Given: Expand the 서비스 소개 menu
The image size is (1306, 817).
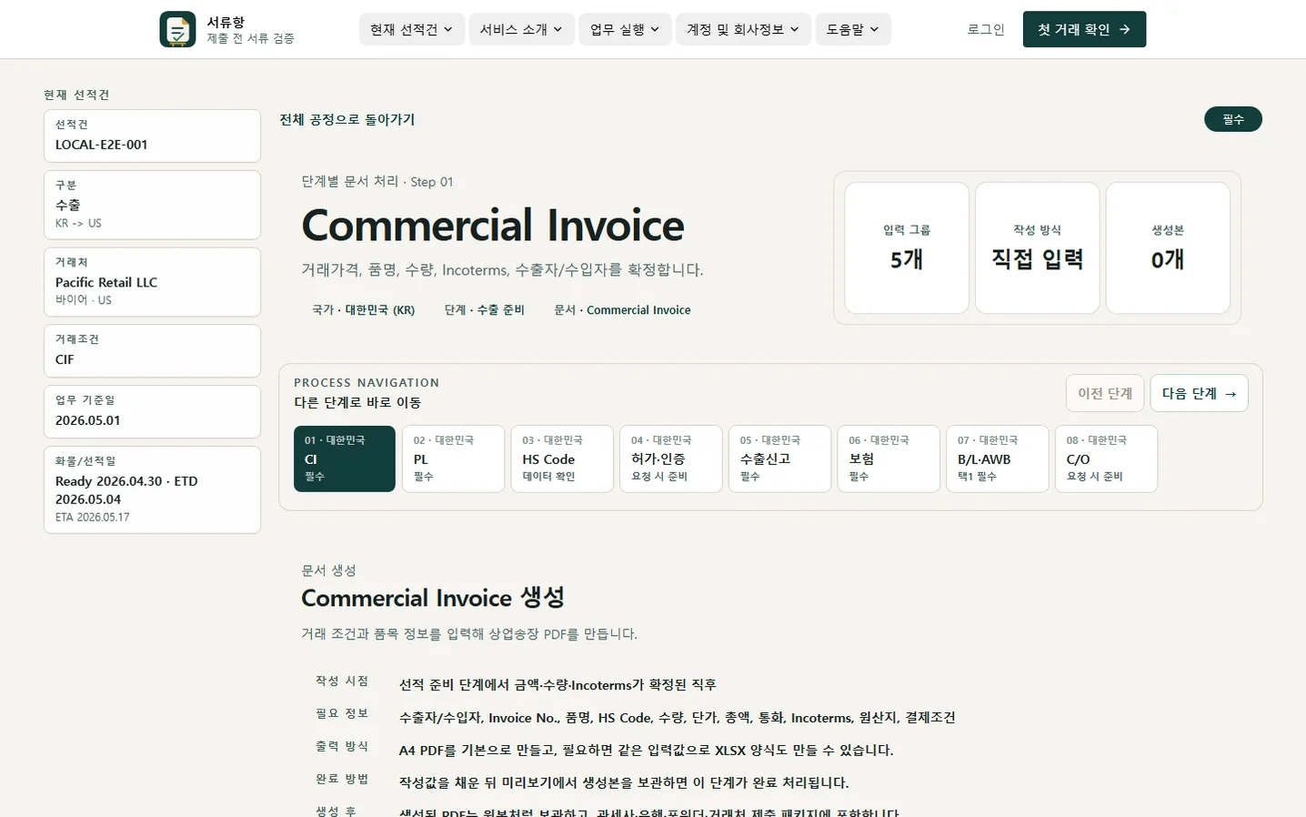Looking at the screenshot, I should [x=522, y=29].
